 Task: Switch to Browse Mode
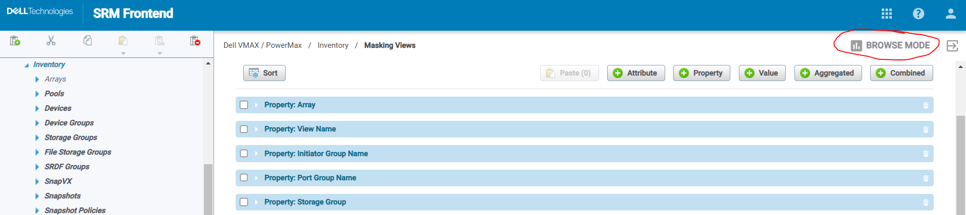(891, 45)
